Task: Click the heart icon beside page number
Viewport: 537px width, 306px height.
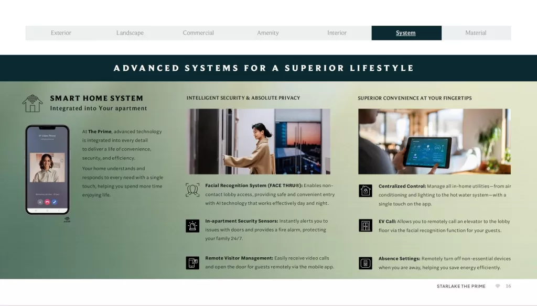Action: click(498, 286)
